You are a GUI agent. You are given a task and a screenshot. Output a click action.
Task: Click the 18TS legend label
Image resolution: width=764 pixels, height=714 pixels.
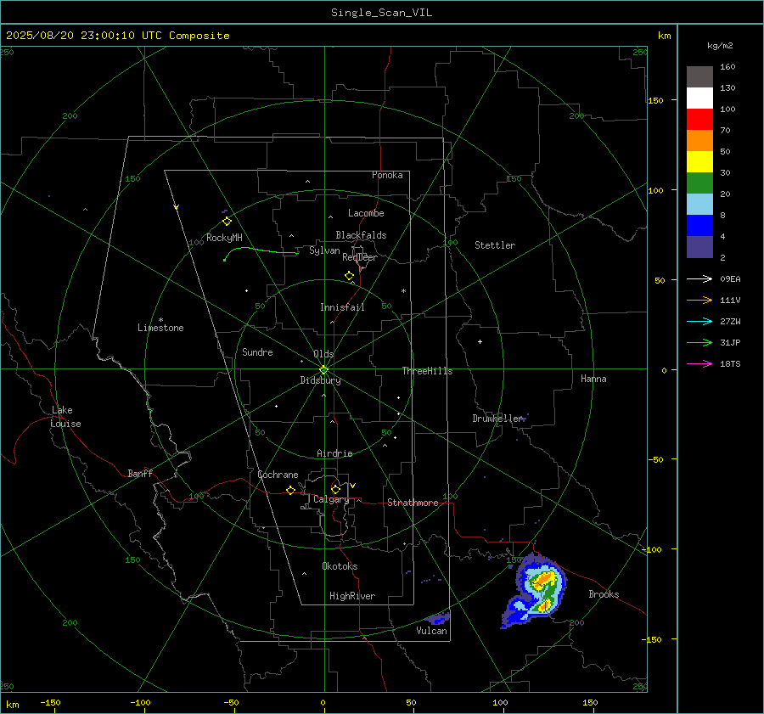click(x=730, y=364)
